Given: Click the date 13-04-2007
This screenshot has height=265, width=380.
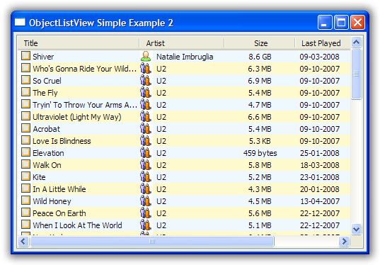Looking at the screenshot, I should (x=320, y=201).
